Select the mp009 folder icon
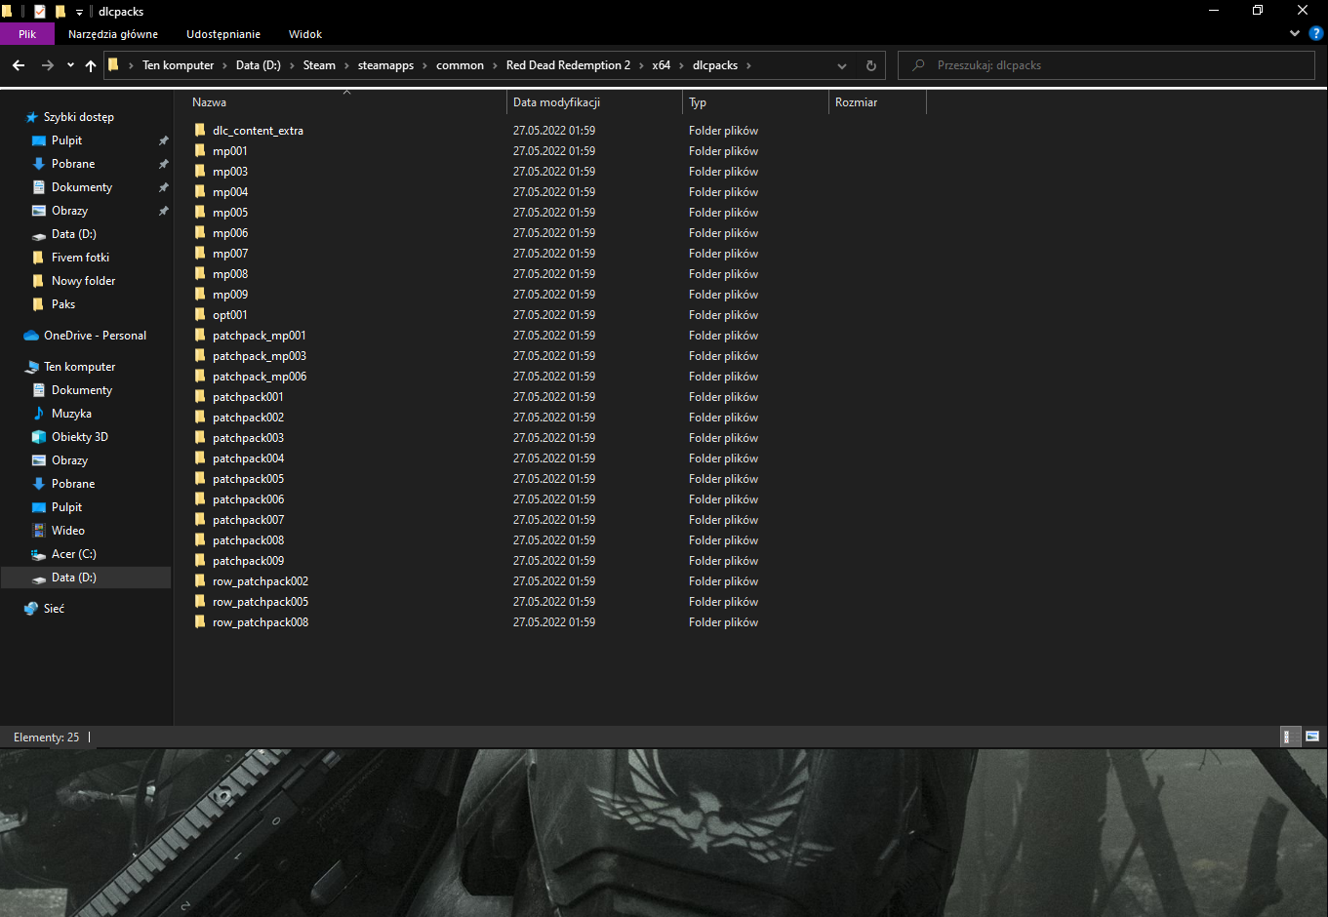Screen dimensions: 1328x917 pos(200,294)
